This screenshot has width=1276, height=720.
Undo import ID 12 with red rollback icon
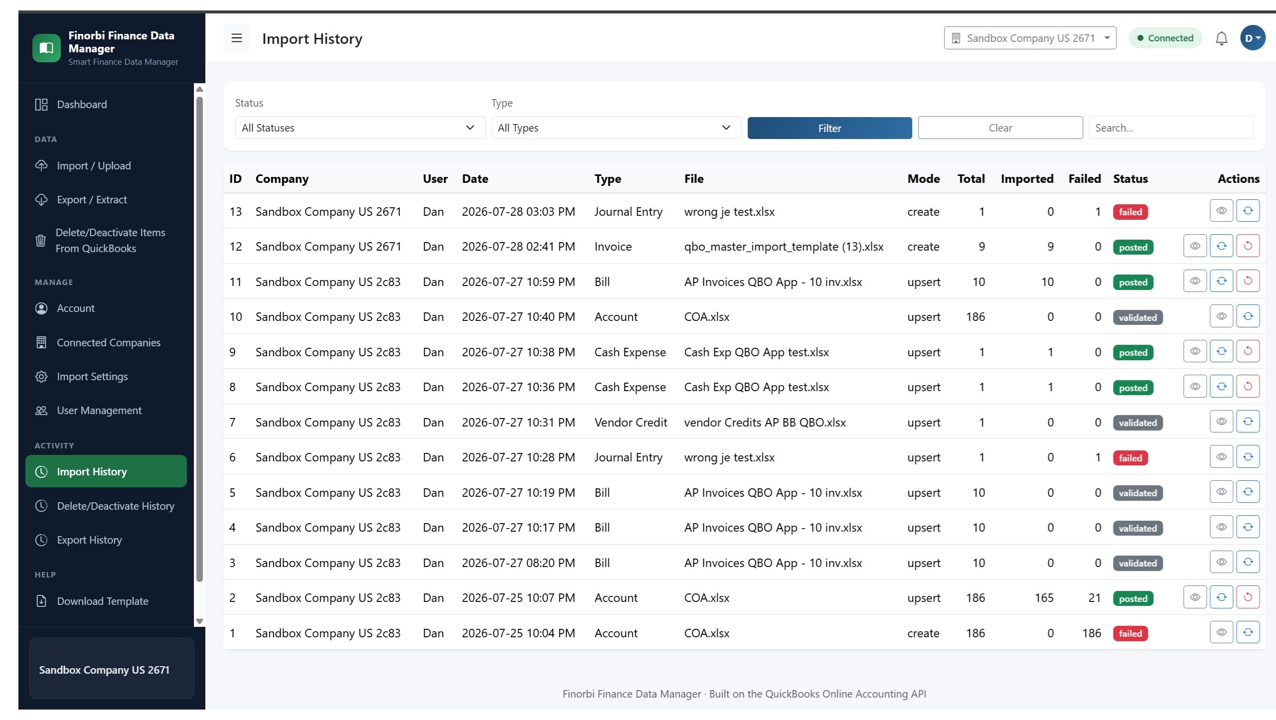(1248, 246)
